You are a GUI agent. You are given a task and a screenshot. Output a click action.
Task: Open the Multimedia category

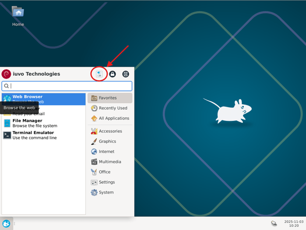click(109, 162)
